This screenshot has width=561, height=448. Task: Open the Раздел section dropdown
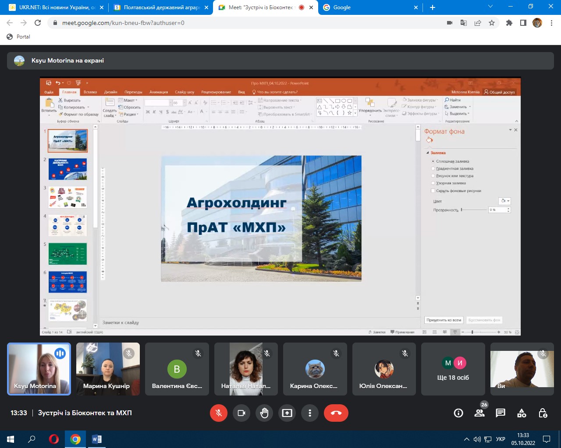click(128, 115)
